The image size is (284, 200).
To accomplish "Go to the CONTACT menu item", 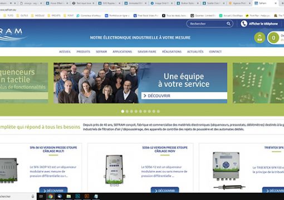I will coord(216,52).
